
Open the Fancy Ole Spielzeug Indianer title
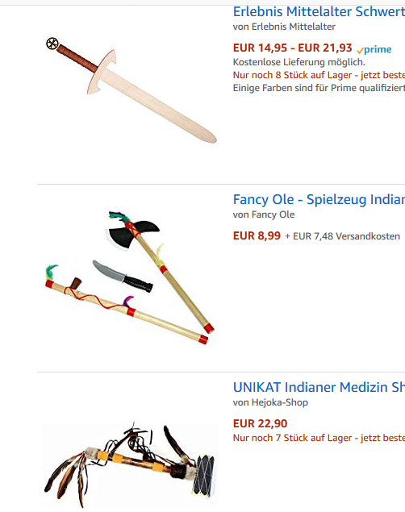point(319,199)
